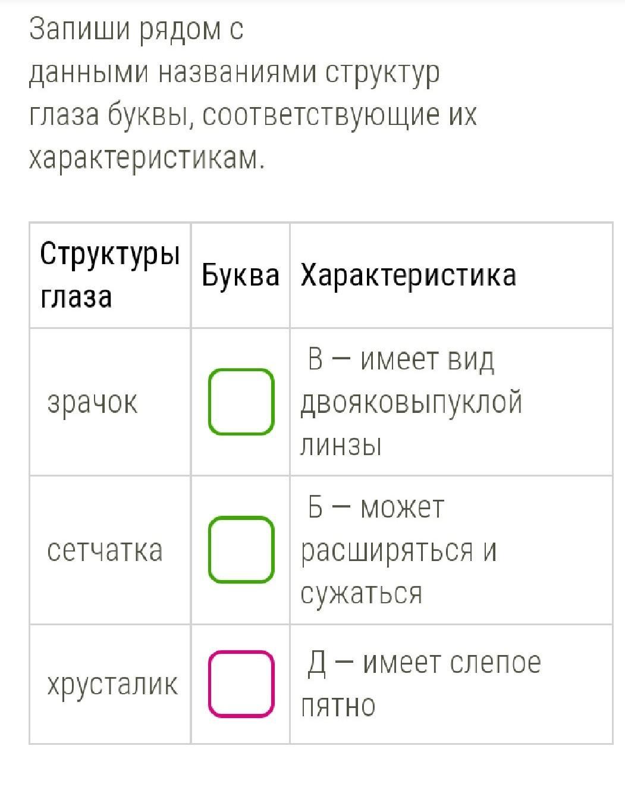Click the Характеристика column header
Image resolution: width=625 pixels, height=799 pixels.
408,275
